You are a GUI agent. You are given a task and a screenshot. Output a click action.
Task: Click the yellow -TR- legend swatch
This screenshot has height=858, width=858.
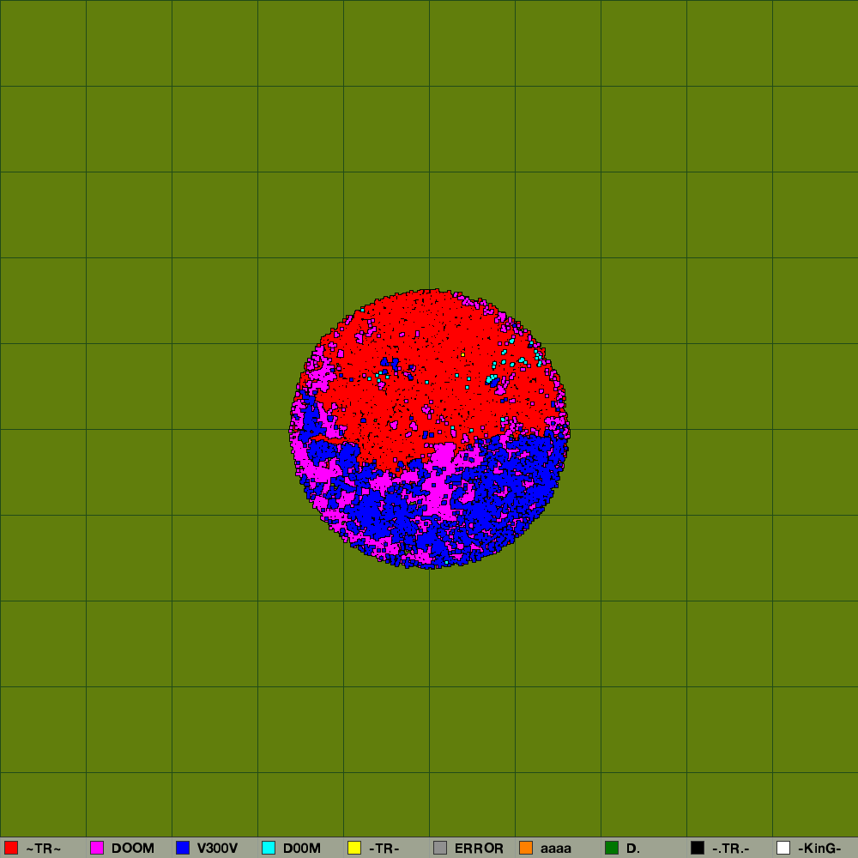[354, 848]
